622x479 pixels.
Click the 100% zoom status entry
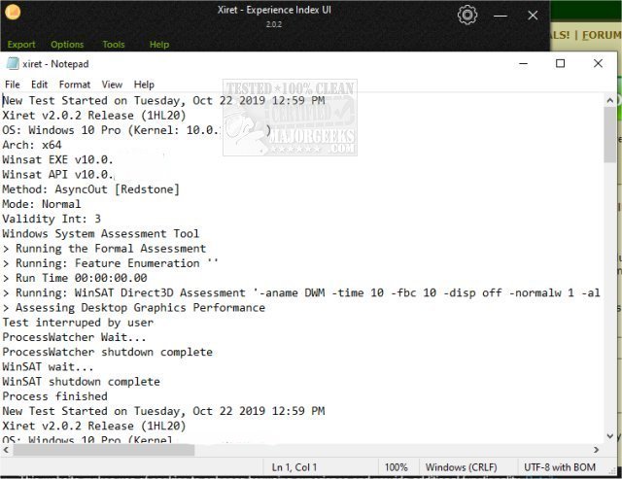pos(396,467)
